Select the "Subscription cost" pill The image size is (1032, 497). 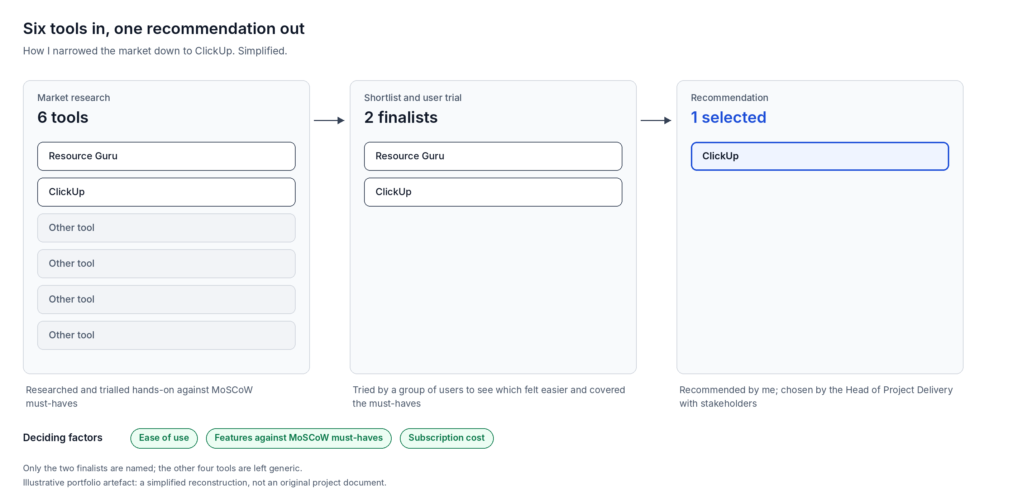coord(446,438)
